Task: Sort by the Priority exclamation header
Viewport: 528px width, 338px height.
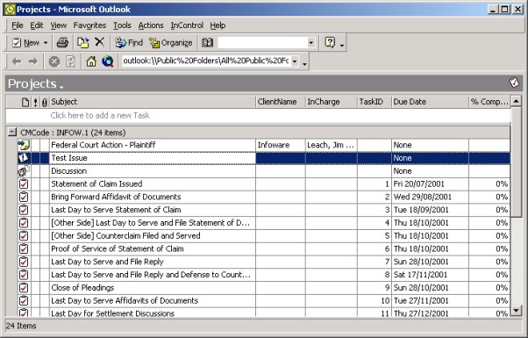Action: [35, 102]
